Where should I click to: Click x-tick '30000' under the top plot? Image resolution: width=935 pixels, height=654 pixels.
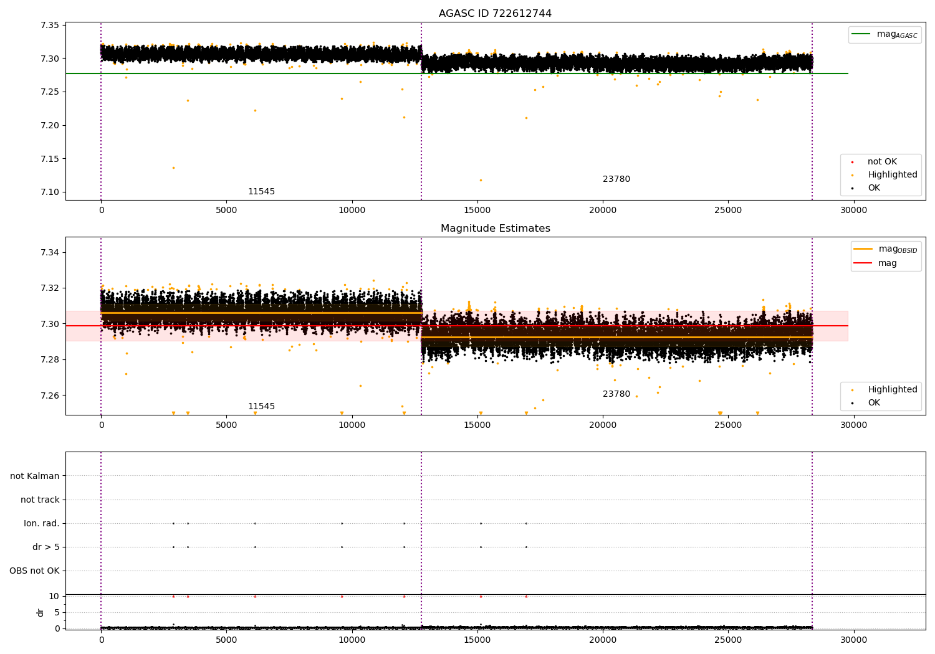pos(853,210)
